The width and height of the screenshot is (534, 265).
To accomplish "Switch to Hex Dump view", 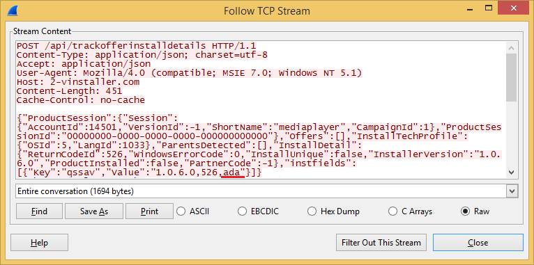I will pos(333,211).
